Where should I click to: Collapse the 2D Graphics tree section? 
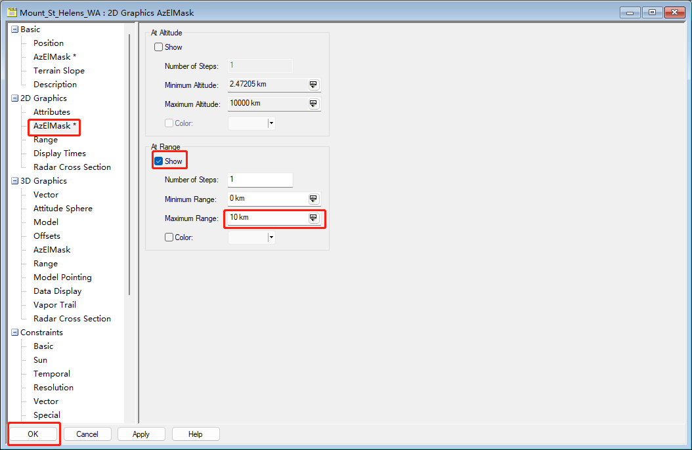pyautogui.click(x=15, y=98)
